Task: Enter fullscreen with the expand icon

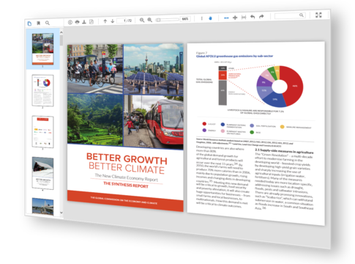Action: coord(318,15)
